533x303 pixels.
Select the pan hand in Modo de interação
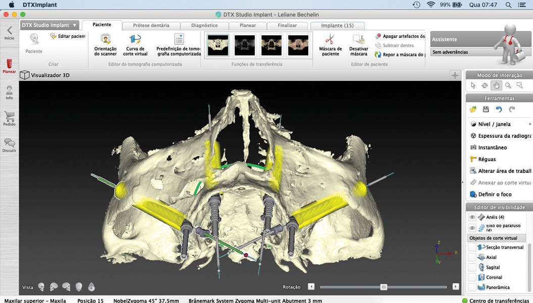[x=496, y=85]
